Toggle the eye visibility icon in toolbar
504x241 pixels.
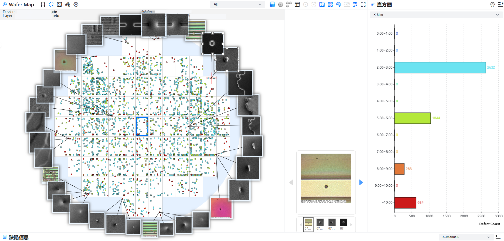coord(347,5)
